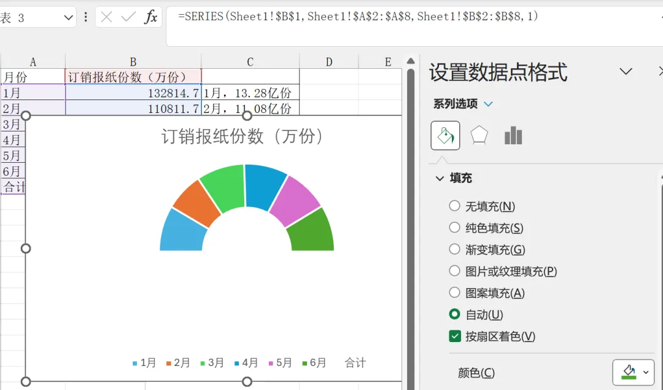Click chart's top middle resize handle

click(x=247, y=115)
